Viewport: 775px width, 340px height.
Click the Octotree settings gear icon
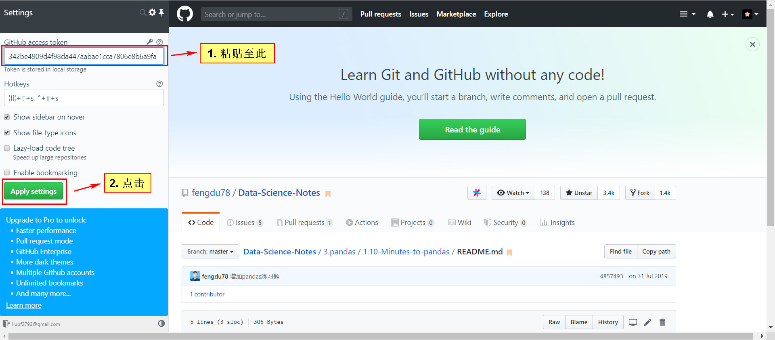152,12
